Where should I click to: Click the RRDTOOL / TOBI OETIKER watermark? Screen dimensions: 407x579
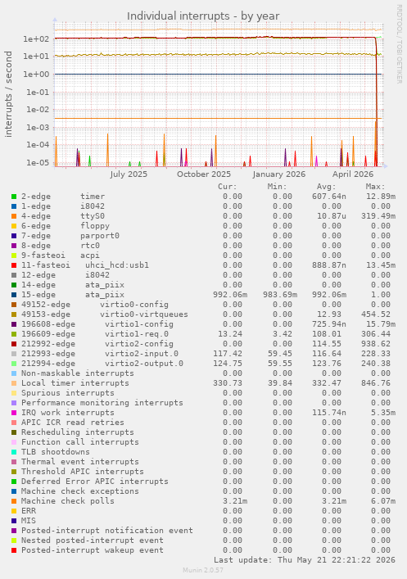tap(400, 43)
